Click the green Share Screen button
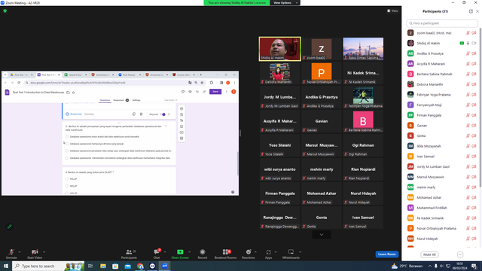Image resolution: width=482 pixels, height=271 pixels. [x=180, y=254]
